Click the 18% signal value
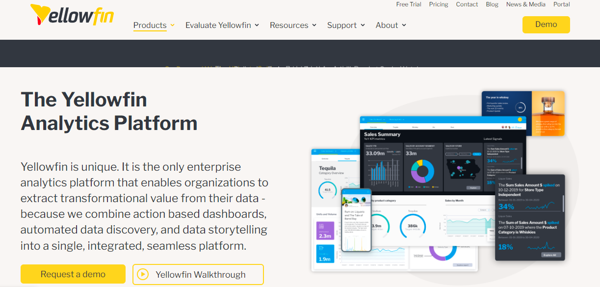This screenshot has height=287, width=600. click(505, 247)
